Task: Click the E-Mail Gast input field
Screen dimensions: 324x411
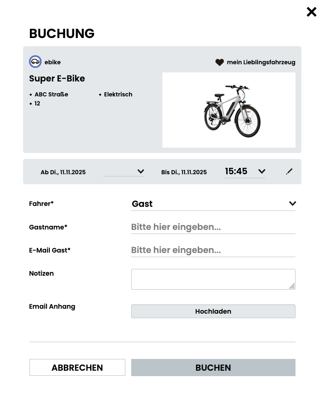Action: (213, 250)
